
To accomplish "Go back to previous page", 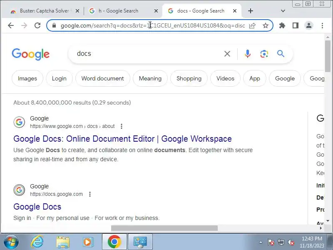I will point(11,25).
